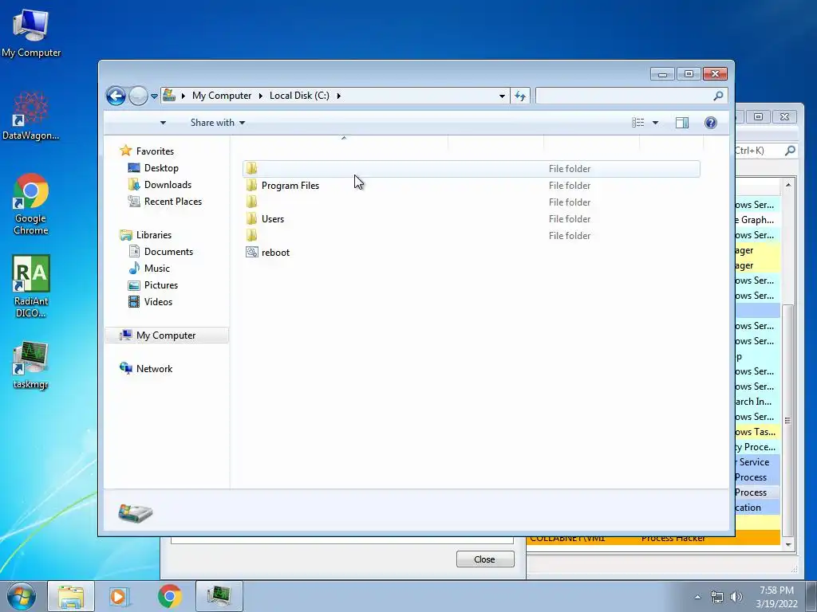Viewport: 817px width, 612px height.
Task: Click the Close button in the window behind
Action: [x=485, y=559]
